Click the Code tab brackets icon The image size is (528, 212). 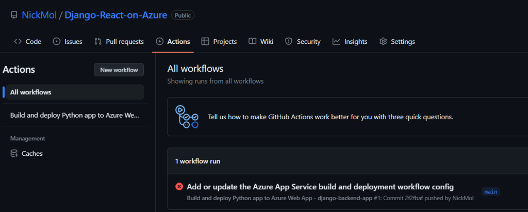pyautogui.click(x=18, y=41)
